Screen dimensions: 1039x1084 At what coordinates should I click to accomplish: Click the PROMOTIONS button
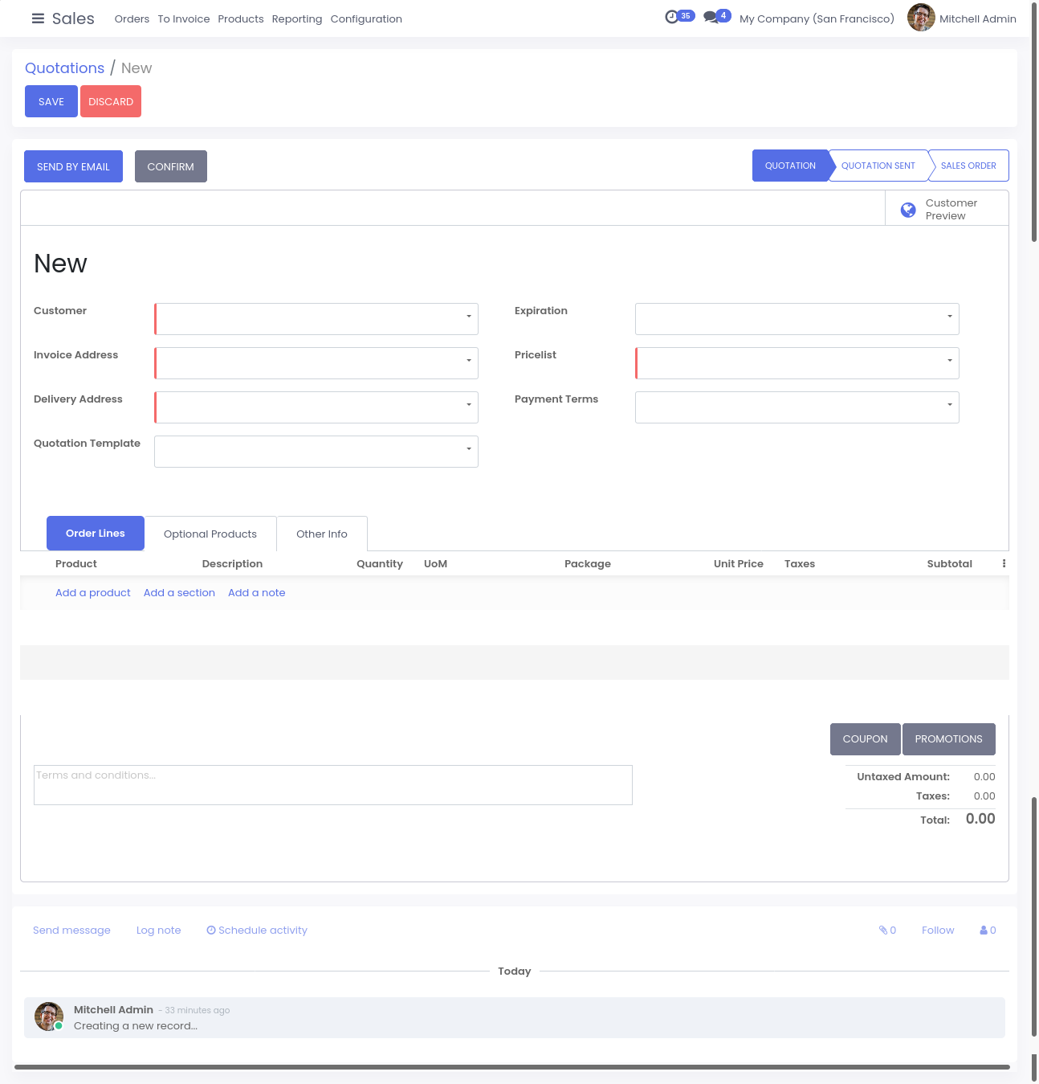coord(949,739)
